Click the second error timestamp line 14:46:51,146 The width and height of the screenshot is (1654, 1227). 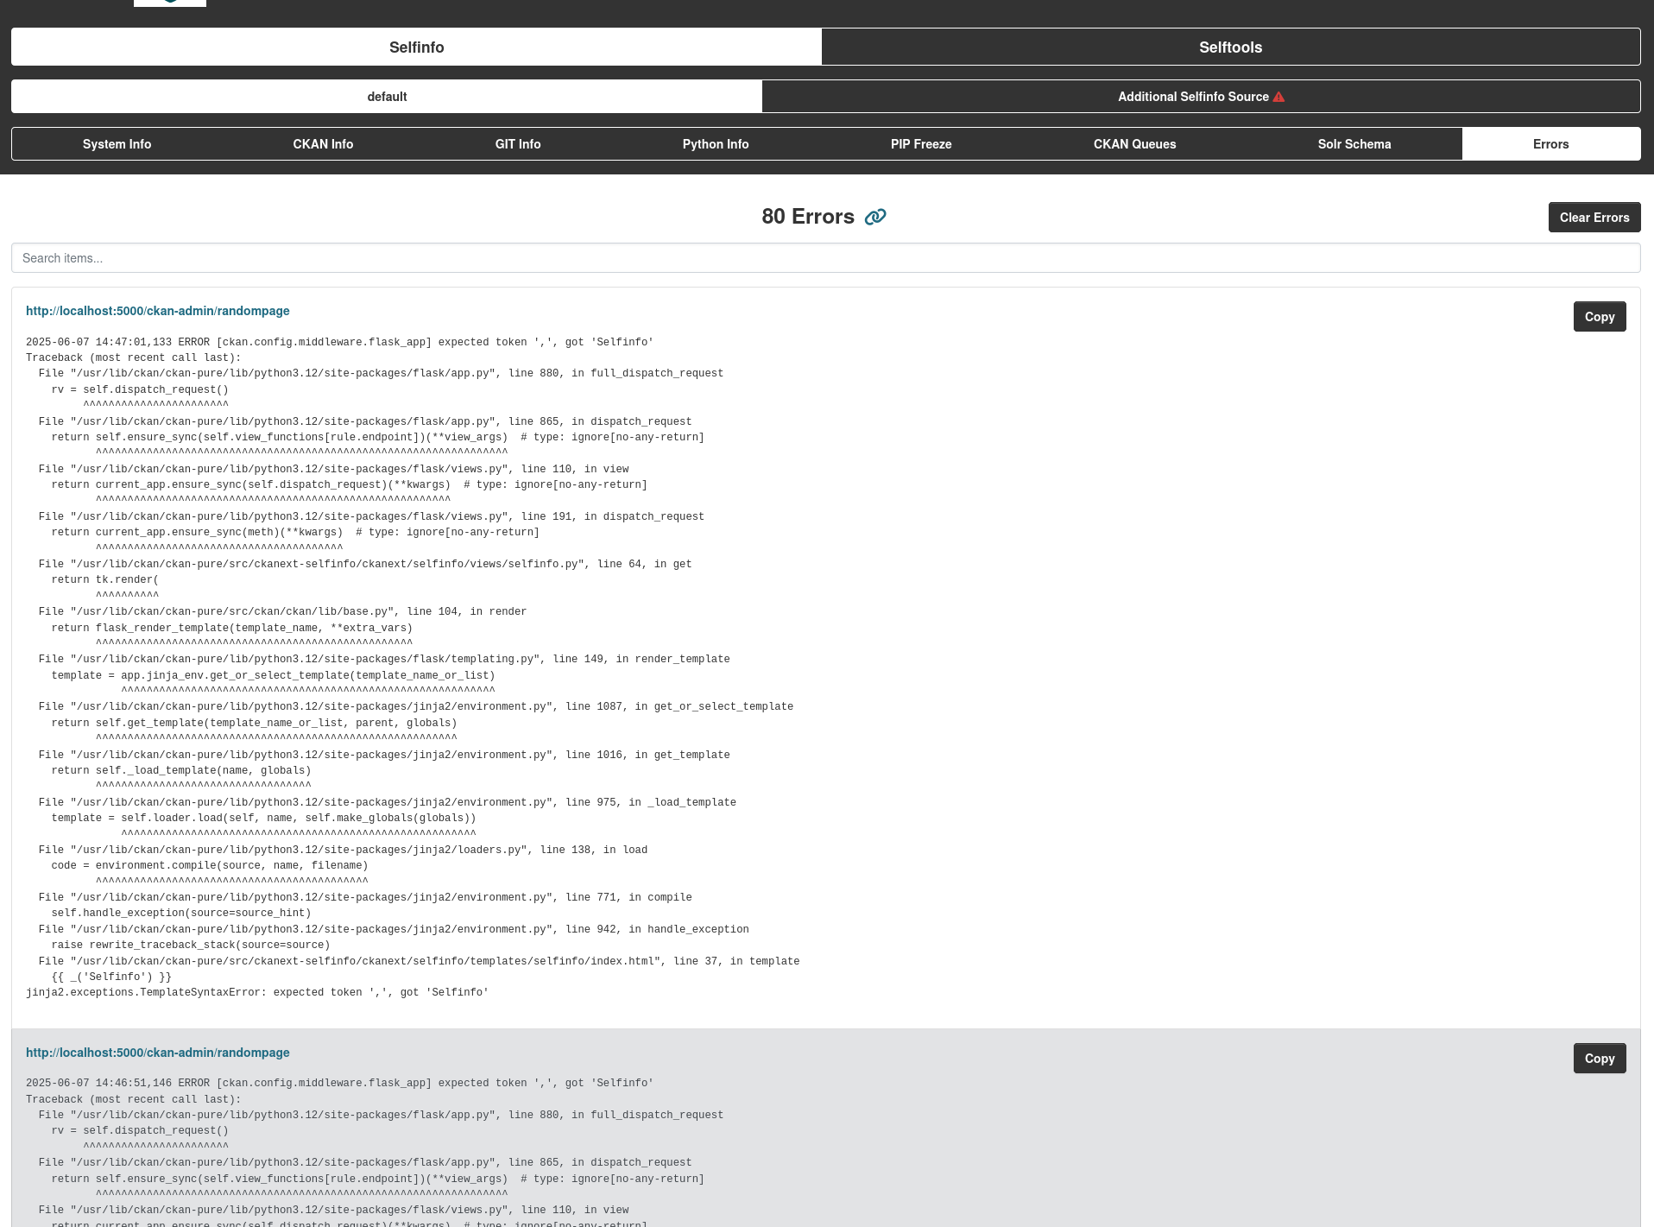click(339, 1084)
